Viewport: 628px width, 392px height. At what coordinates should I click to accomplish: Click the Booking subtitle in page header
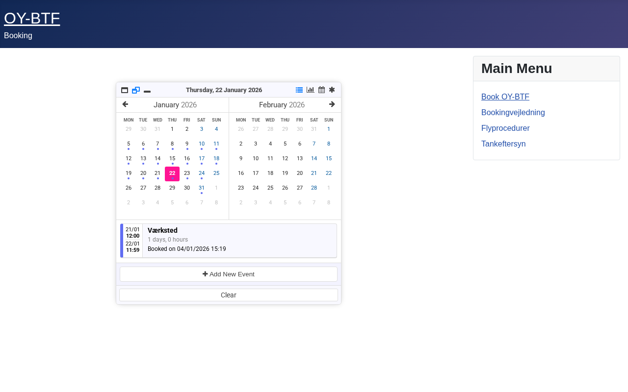coord(18,36)
